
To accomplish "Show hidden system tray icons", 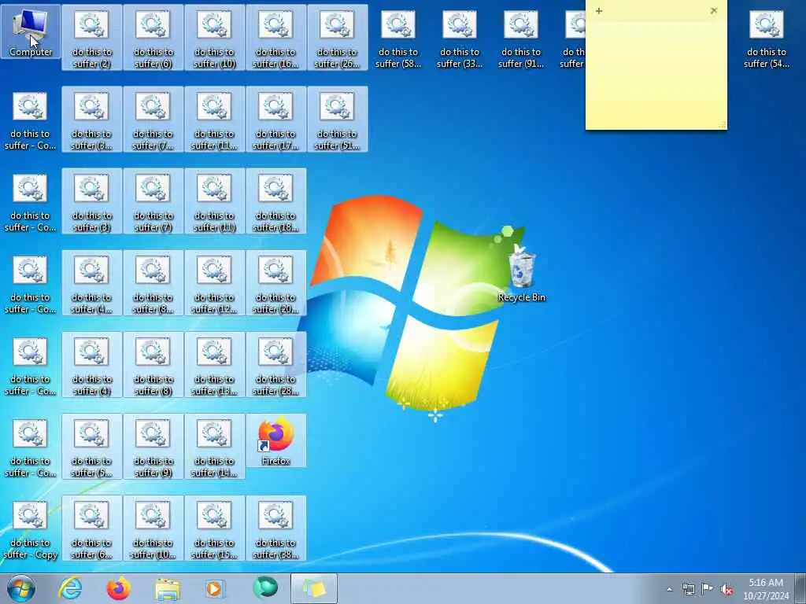I will tap(669, 589).
